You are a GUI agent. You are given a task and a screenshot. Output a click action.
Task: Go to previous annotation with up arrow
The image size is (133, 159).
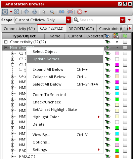pos(26,12)
